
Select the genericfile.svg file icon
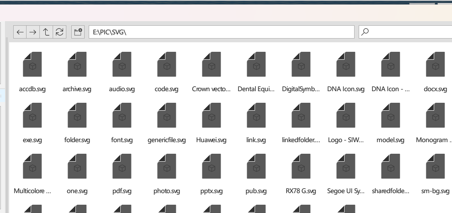tap(167, 115)
